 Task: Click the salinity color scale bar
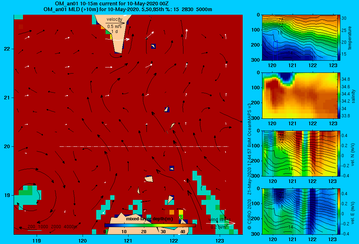(339, 95)
